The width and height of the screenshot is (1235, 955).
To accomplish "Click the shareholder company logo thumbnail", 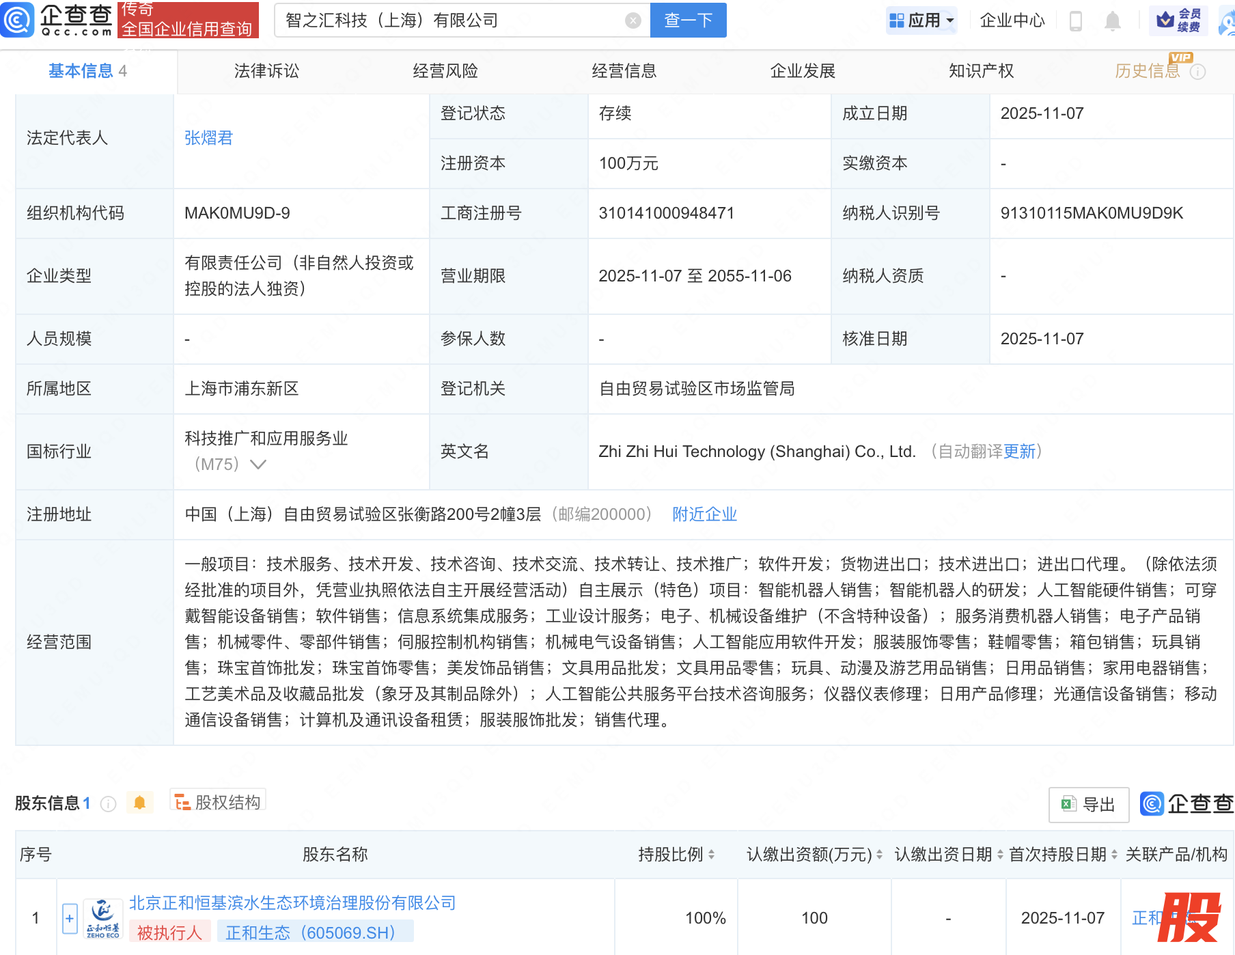I will tap(102, 918).
